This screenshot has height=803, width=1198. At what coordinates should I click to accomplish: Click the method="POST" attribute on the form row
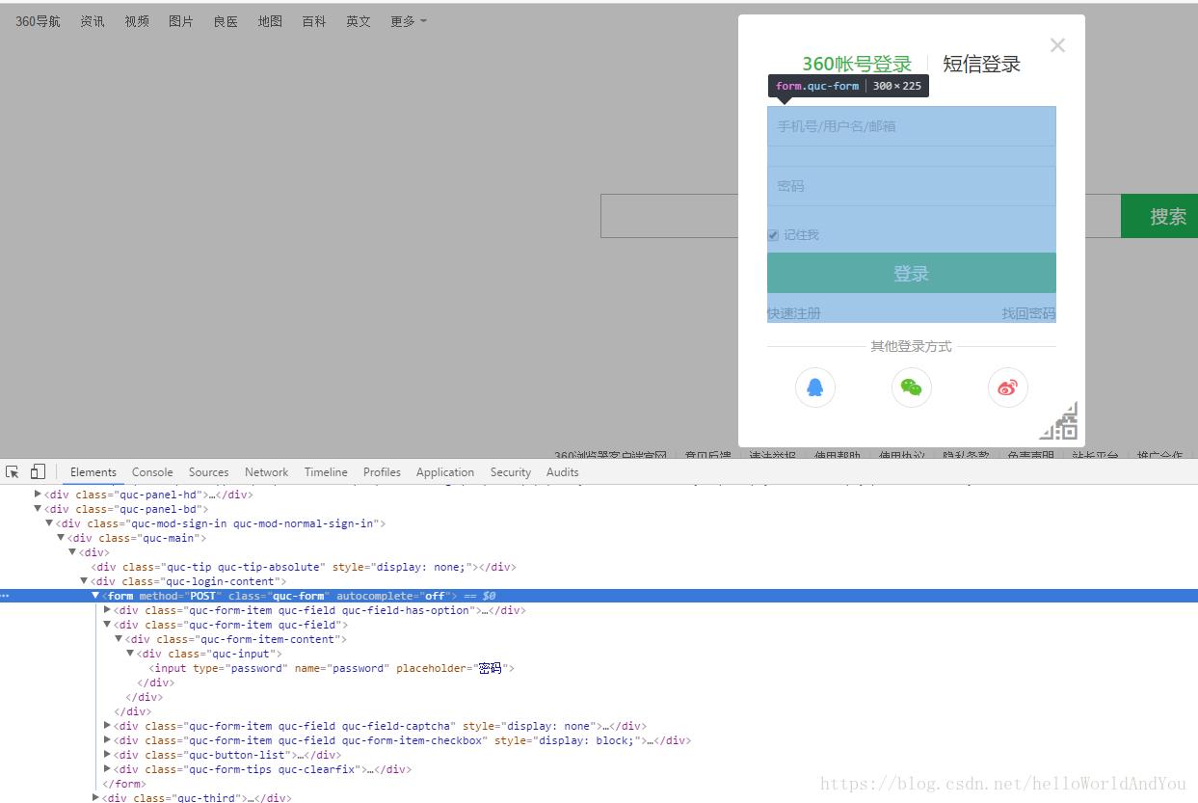click(180, 596)
